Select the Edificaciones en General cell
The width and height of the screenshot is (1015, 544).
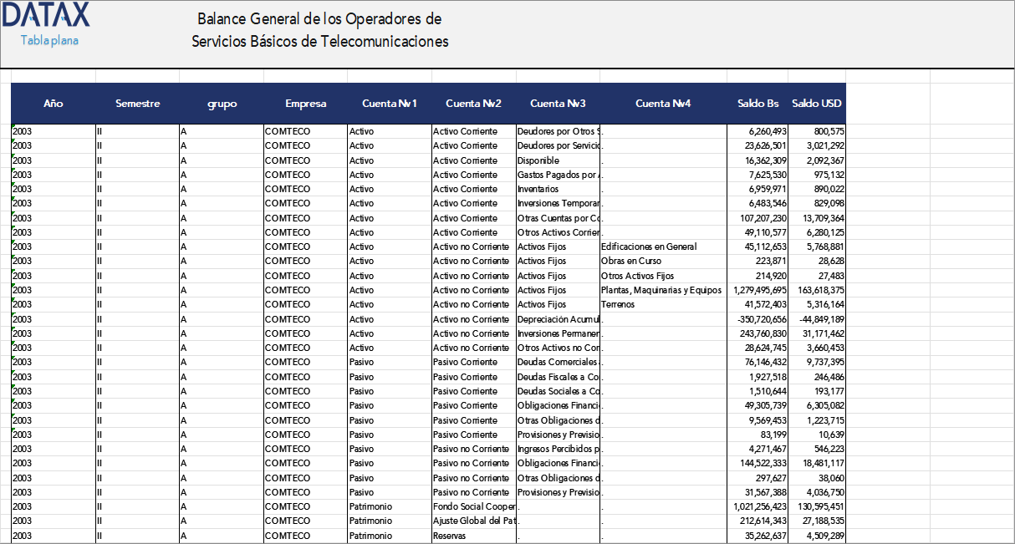(663, 247)
